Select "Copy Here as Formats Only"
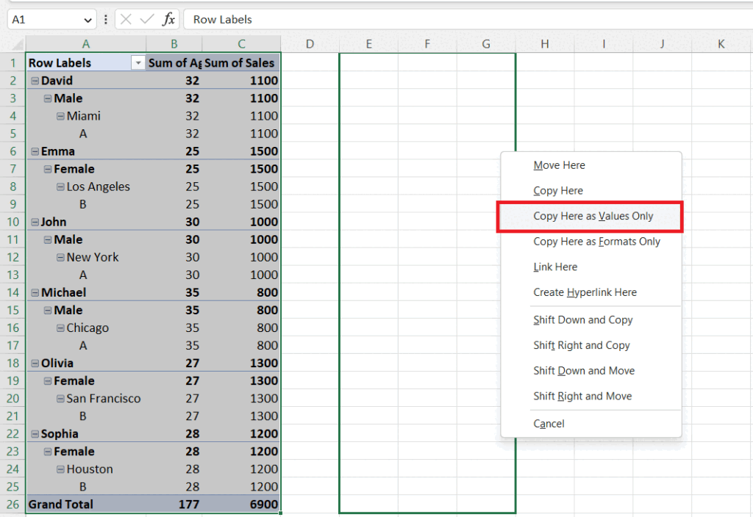 [596, 242]
